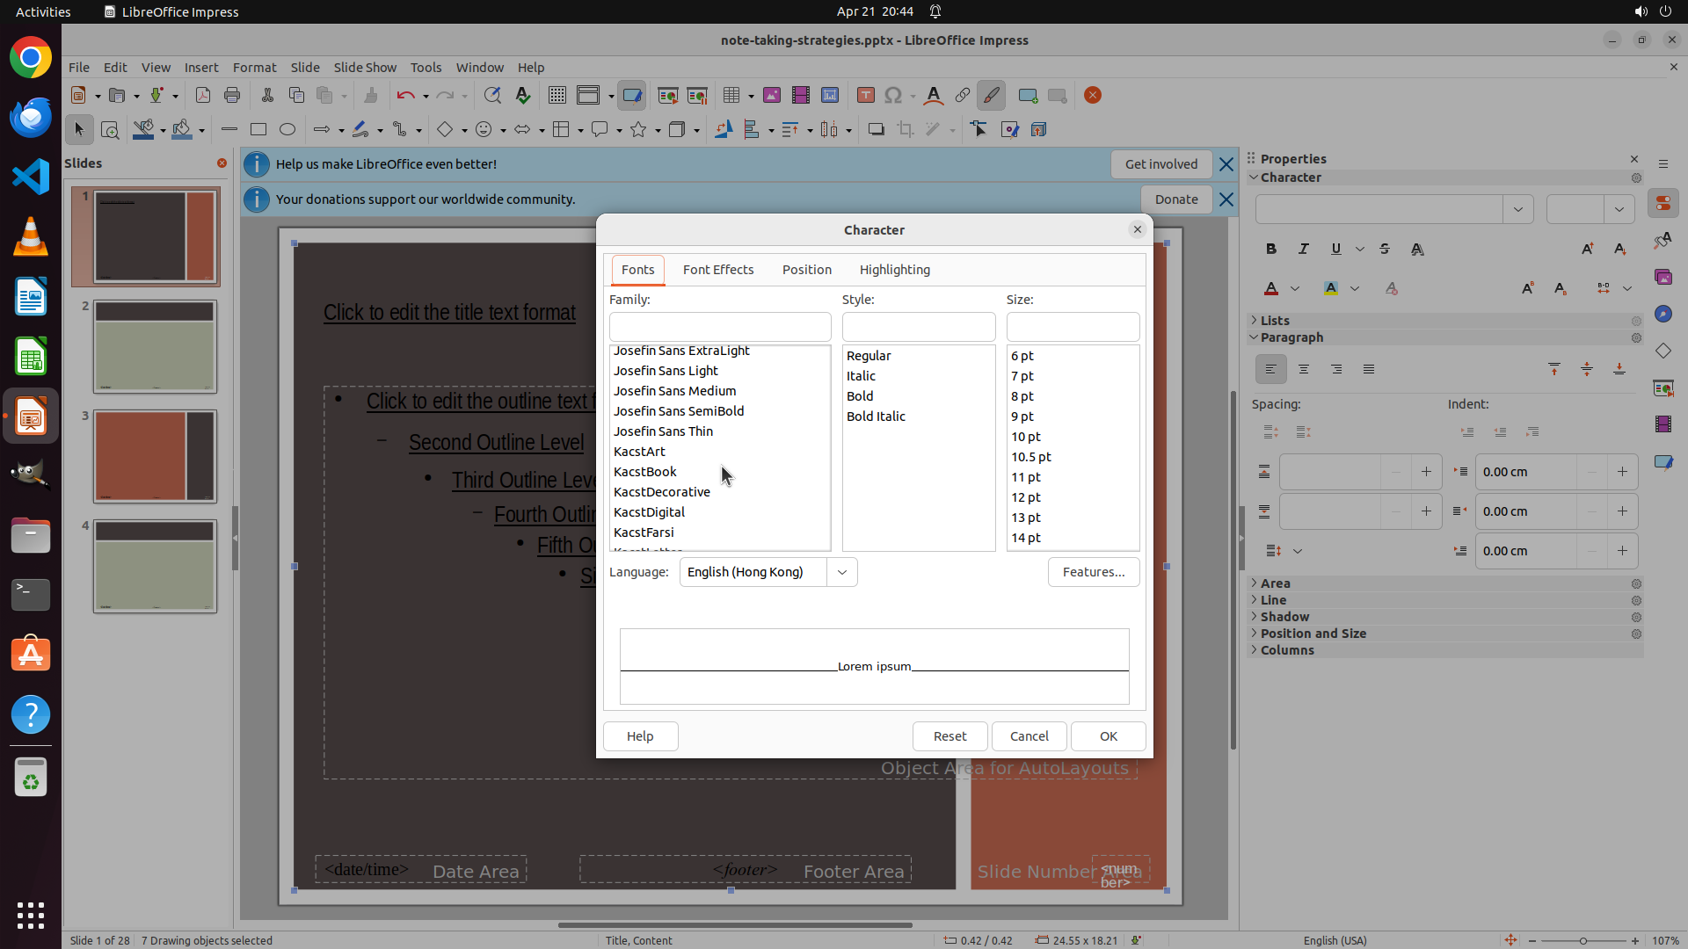The width and height of the screenshot is (1688, 949).
Task: Expand the Area section in Properties
Action: 1275,583
